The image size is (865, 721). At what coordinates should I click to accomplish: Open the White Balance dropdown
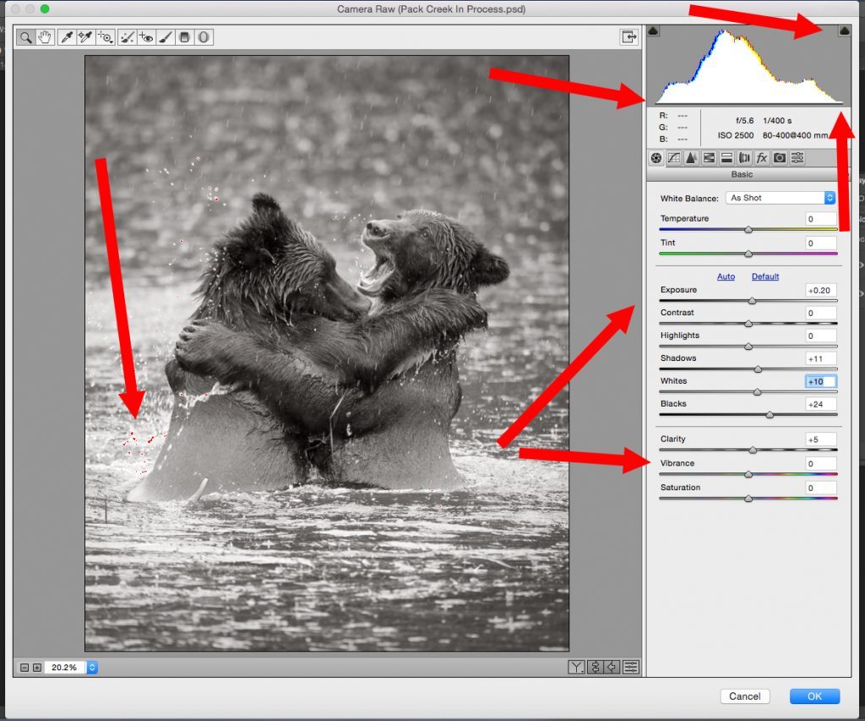tap(781, 198)
